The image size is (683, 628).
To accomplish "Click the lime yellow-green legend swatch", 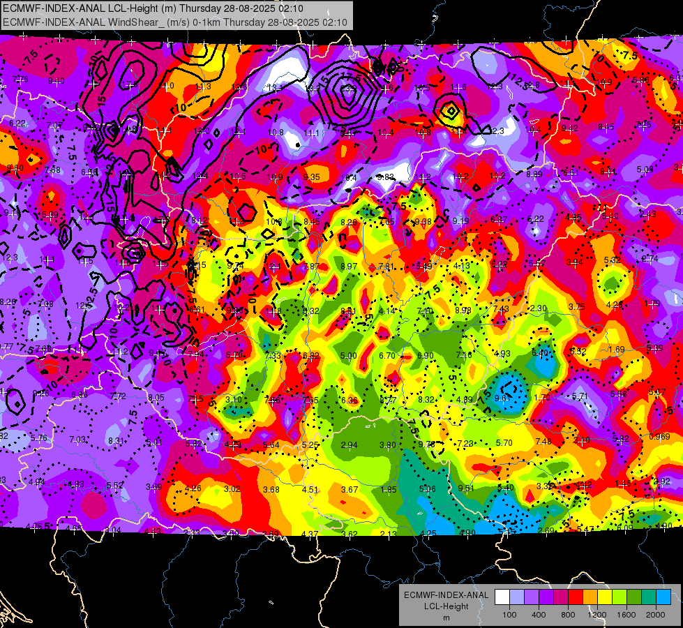I will tap(620, 597).
